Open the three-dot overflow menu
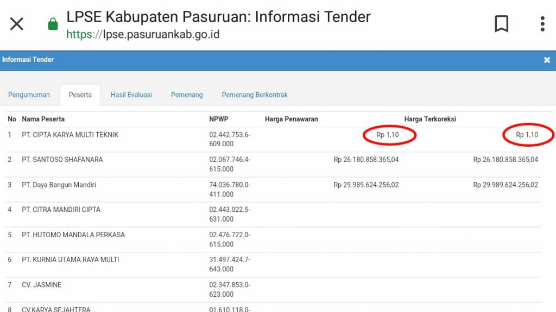 [x=542, y=24]
